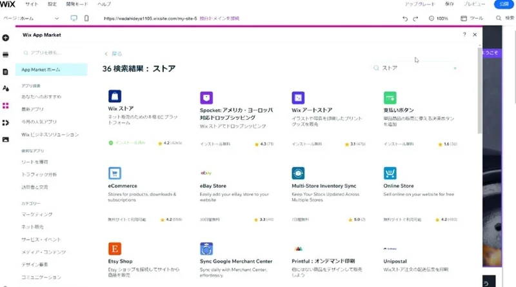Go back with the 戻る link
The height and width of the screenshot is (287, 516).
114,54
